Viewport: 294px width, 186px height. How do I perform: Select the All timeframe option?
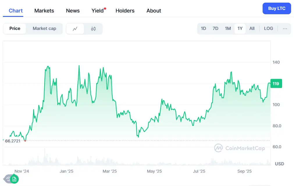coord(252,28)
